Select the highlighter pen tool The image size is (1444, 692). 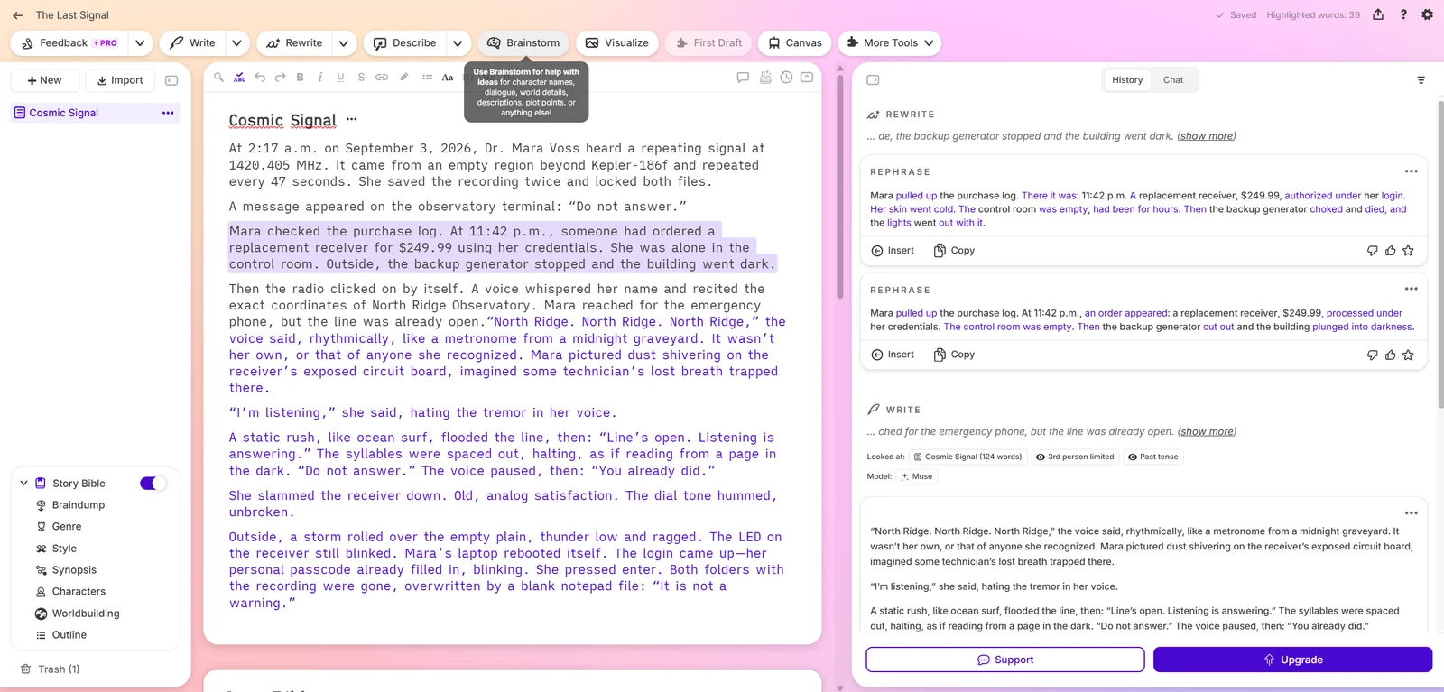coord(404,78)
